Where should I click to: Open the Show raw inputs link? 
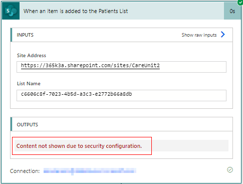tap(203, 35)
